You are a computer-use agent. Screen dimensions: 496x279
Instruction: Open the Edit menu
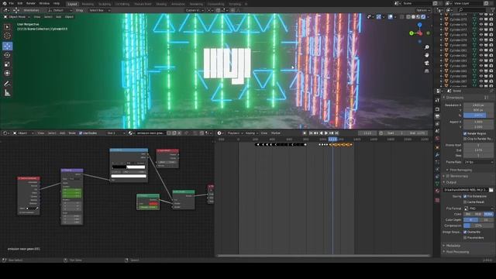pyautogui.click(x=20, y=3)
